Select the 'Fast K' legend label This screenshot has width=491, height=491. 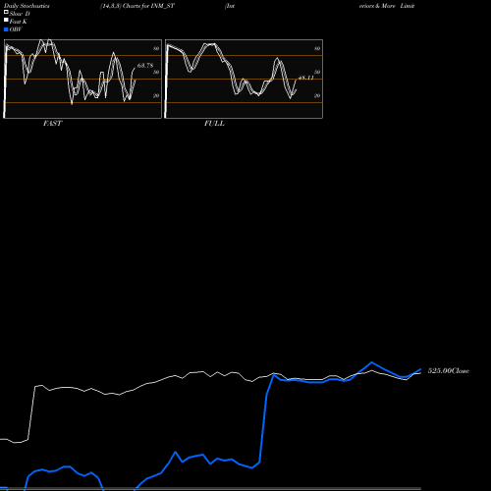point(19,22)
